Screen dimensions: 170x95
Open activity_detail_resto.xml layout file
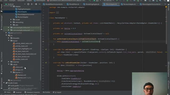point(22,43)
